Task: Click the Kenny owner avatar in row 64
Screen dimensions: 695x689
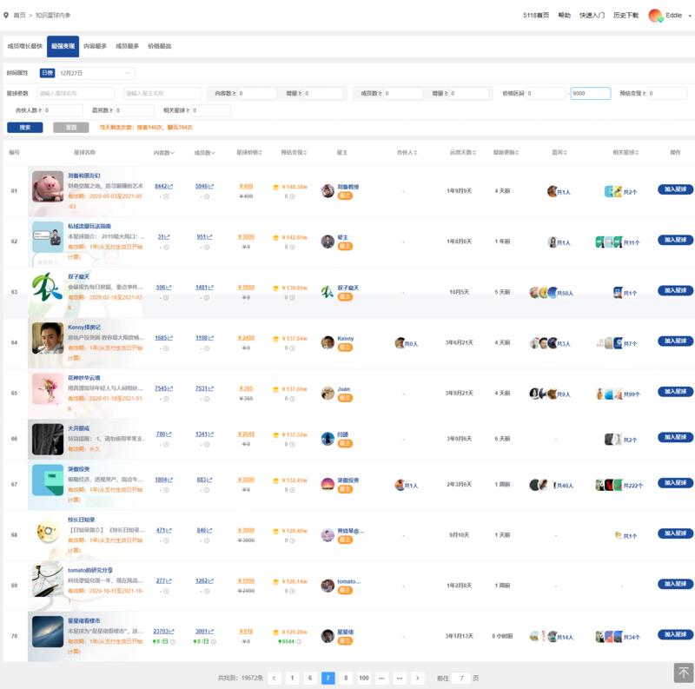Action: click(x=328, y=342)
